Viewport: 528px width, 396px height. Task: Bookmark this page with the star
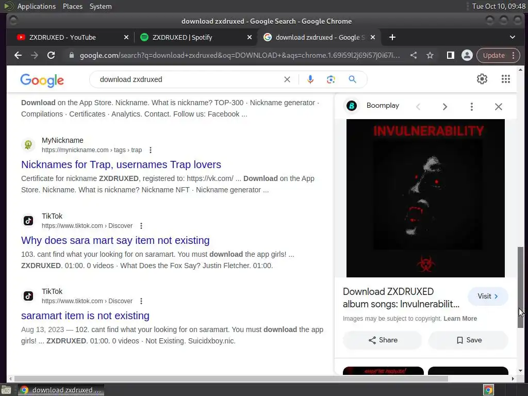(430, 55)
